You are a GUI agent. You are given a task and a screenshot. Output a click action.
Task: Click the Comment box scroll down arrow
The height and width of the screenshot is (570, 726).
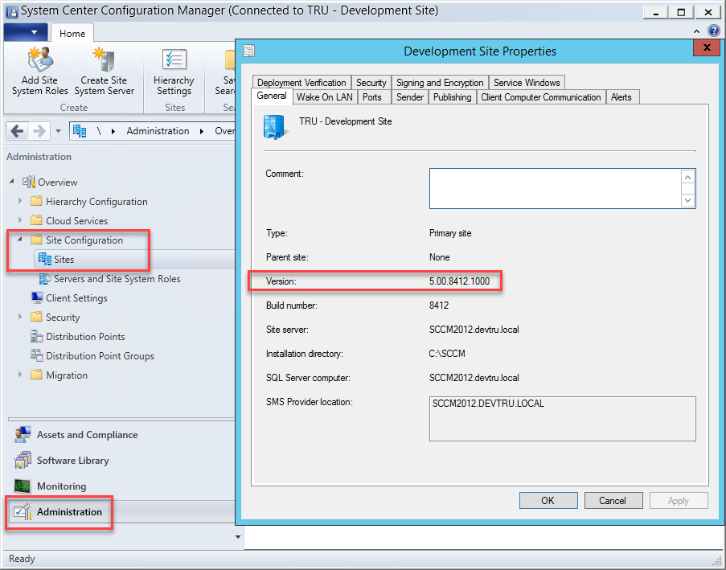click(687, 201)
